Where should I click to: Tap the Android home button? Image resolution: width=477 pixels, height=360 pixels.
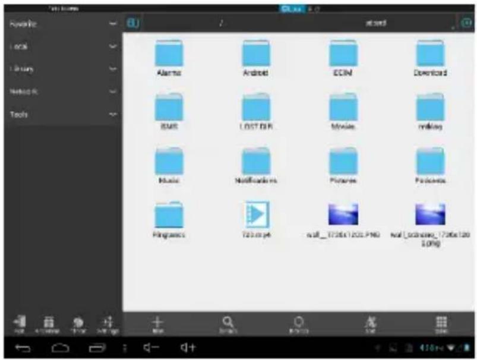click(60, 348)
